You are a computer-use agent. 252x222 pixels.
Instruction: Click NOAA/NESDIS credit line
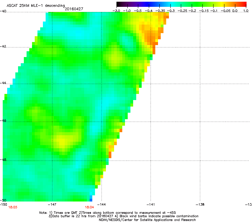coord(147,220)
